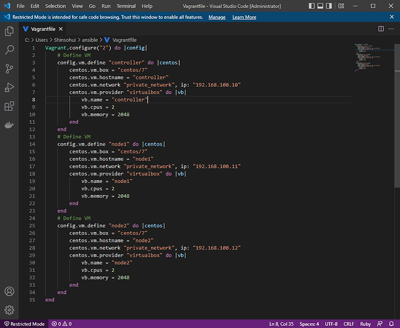400x328 pixels.
Task: Open the Run menu
Action: pos(106,6)
